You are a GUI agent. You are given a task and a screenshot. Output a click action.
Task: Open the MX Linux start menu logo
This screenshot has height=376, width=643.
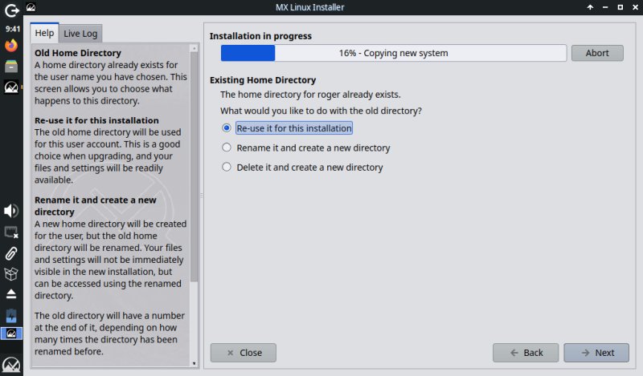click(11, 364)
